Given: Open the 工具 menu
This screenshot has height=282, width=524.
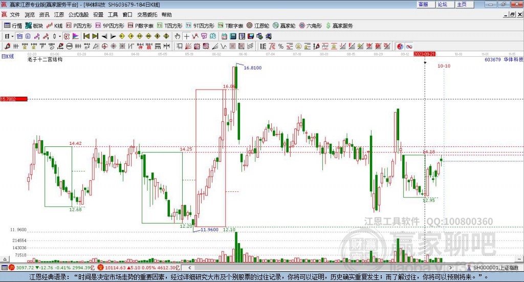Looking at the screenshot, I should (113, 15).
